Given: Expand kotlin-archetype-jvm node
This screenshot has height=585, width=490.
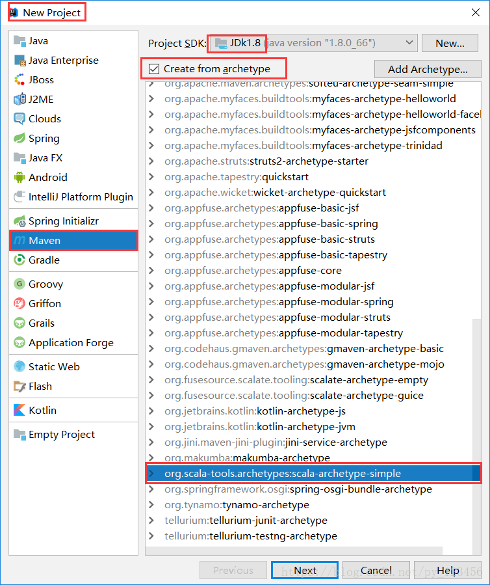Looking at the screenshot, I should coord(151,426).
